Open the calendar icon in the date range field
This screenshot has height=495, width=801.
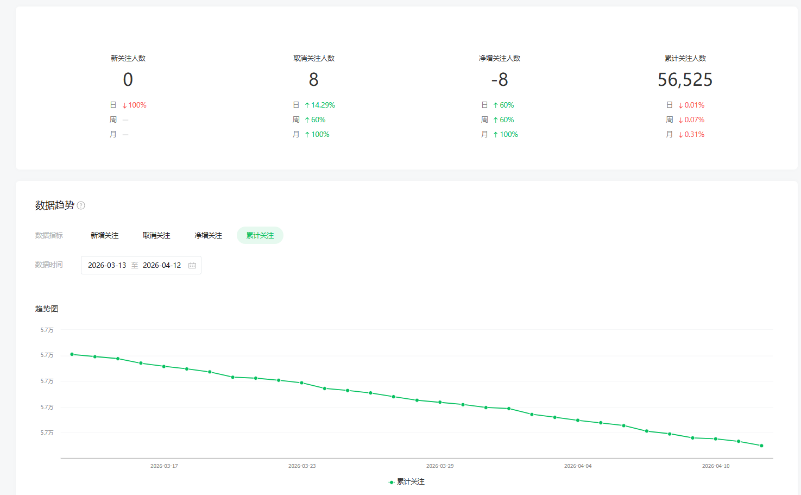click(x=192, y=266)
